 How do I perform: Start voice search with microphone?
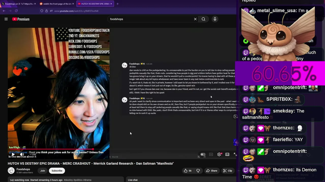point(215,19)
